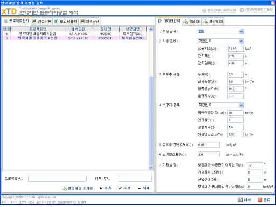Image resolution: width=276 pixels, height=207 pixels.
Task: Click the cell 'PBD(50t)'
Action: (106, 38)
